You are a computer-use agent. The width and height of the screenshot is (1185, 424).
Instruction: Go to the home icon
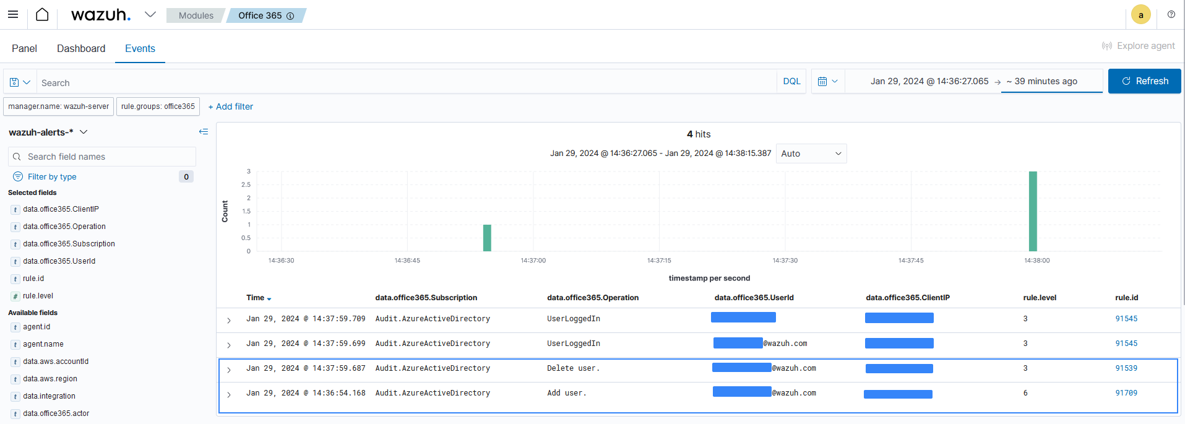click(42, 14)
